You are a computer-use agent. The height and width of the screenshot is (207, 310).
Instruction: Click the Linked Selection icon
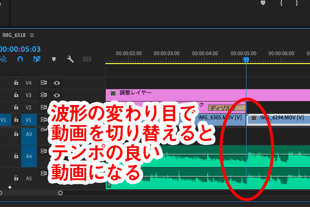[x=36, y=59]
